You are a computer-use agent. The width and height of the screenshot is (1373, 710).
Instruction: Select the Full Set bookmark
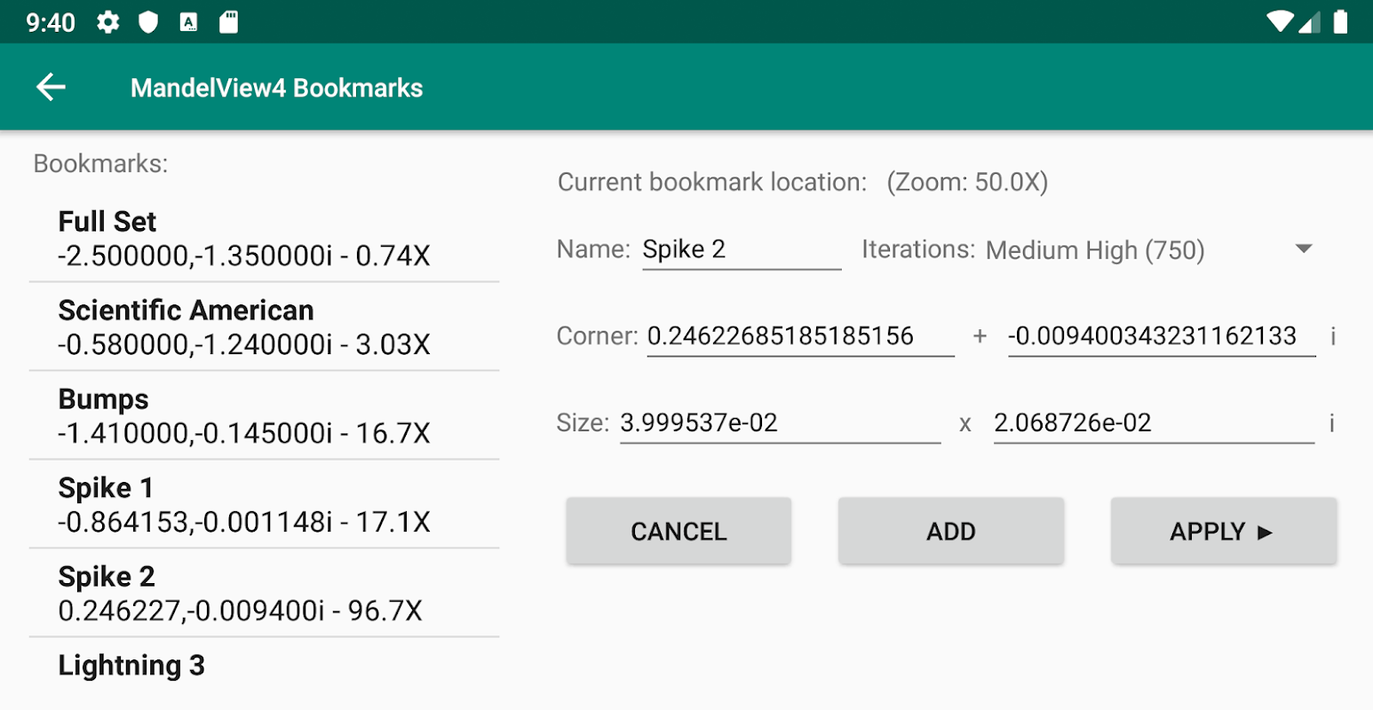point(264,238)
